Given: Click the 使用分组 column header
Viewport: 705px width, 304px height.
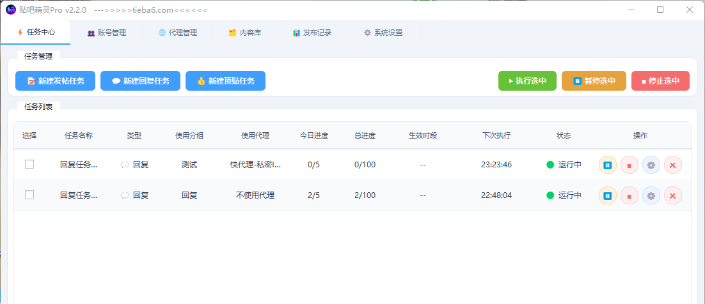Looking at the screenshot, I should pyautogui.click(x=189, y=135).
